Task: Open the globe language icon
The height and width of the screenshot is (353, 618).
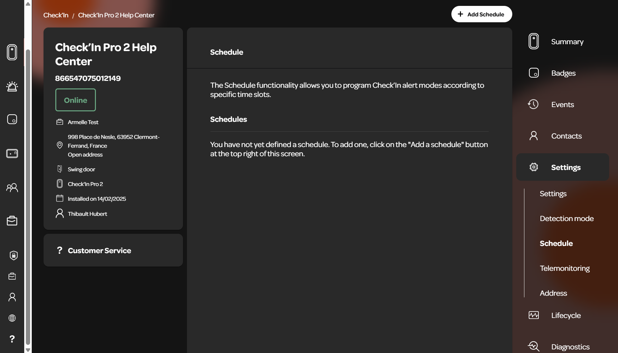Action: (x=12, y=318)
